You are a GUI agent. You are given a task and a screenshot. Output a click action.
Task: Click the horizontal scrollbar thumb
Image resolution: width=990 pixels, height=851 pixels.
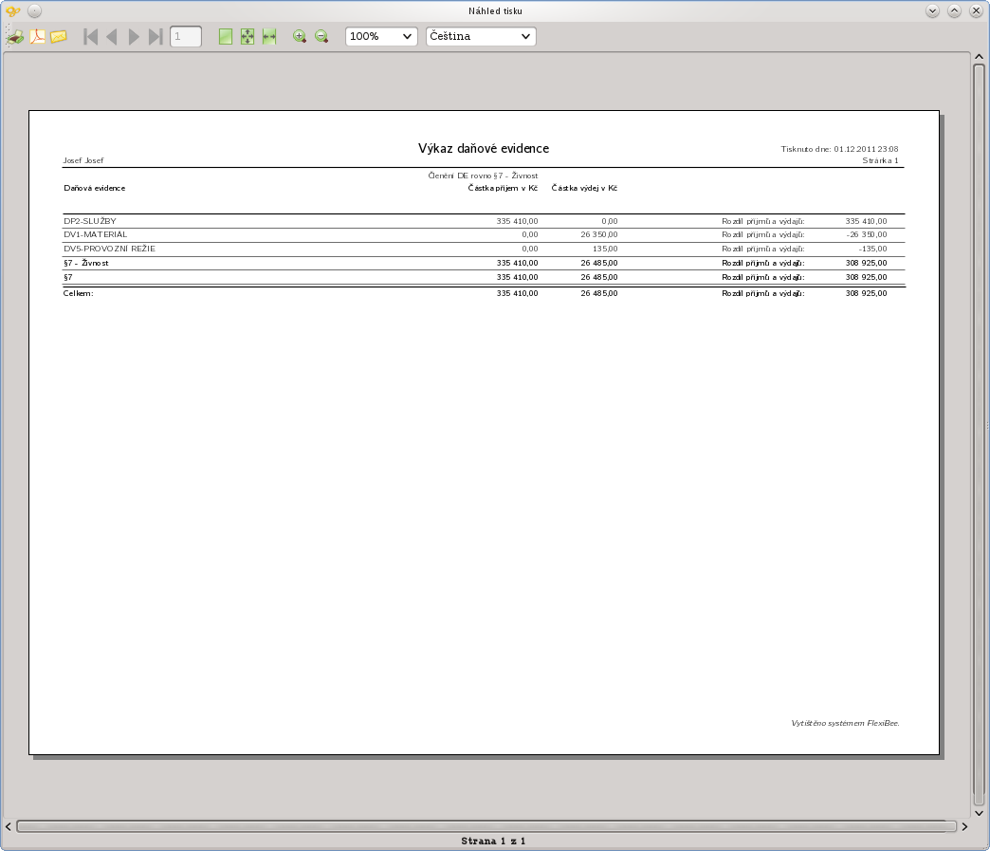(486, 826)
